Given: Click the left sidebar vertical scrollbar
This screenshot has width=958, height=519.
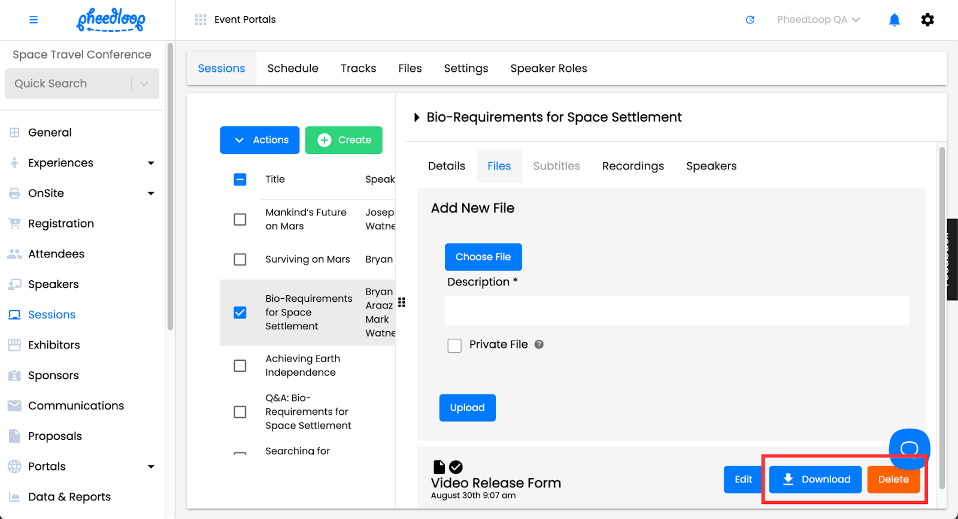Looking at the screenshot, I should (x=170, y=186).
